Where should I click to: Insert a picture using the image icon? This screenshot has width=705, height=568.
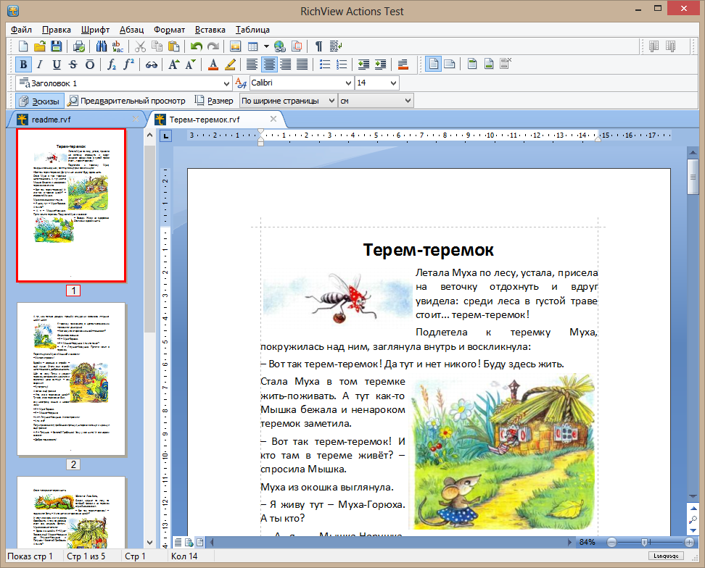235,46
